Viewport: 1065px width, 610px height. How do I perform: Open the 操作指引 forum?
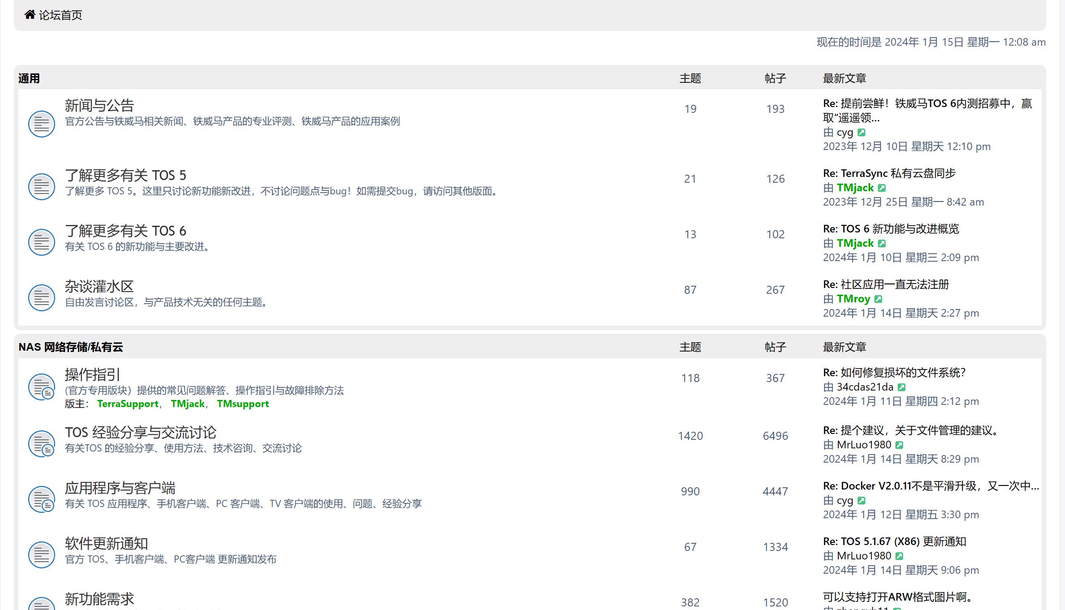coord(92,374)
